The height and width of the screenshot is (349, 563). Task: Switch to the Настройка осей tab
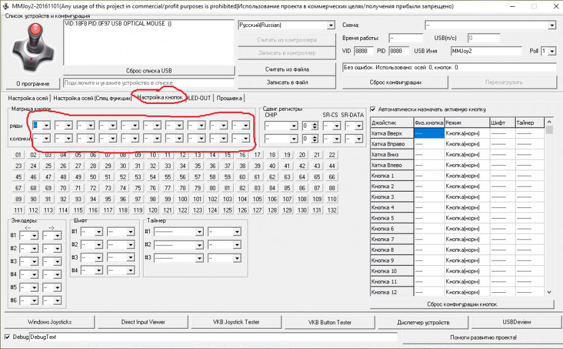coord(28,98)
